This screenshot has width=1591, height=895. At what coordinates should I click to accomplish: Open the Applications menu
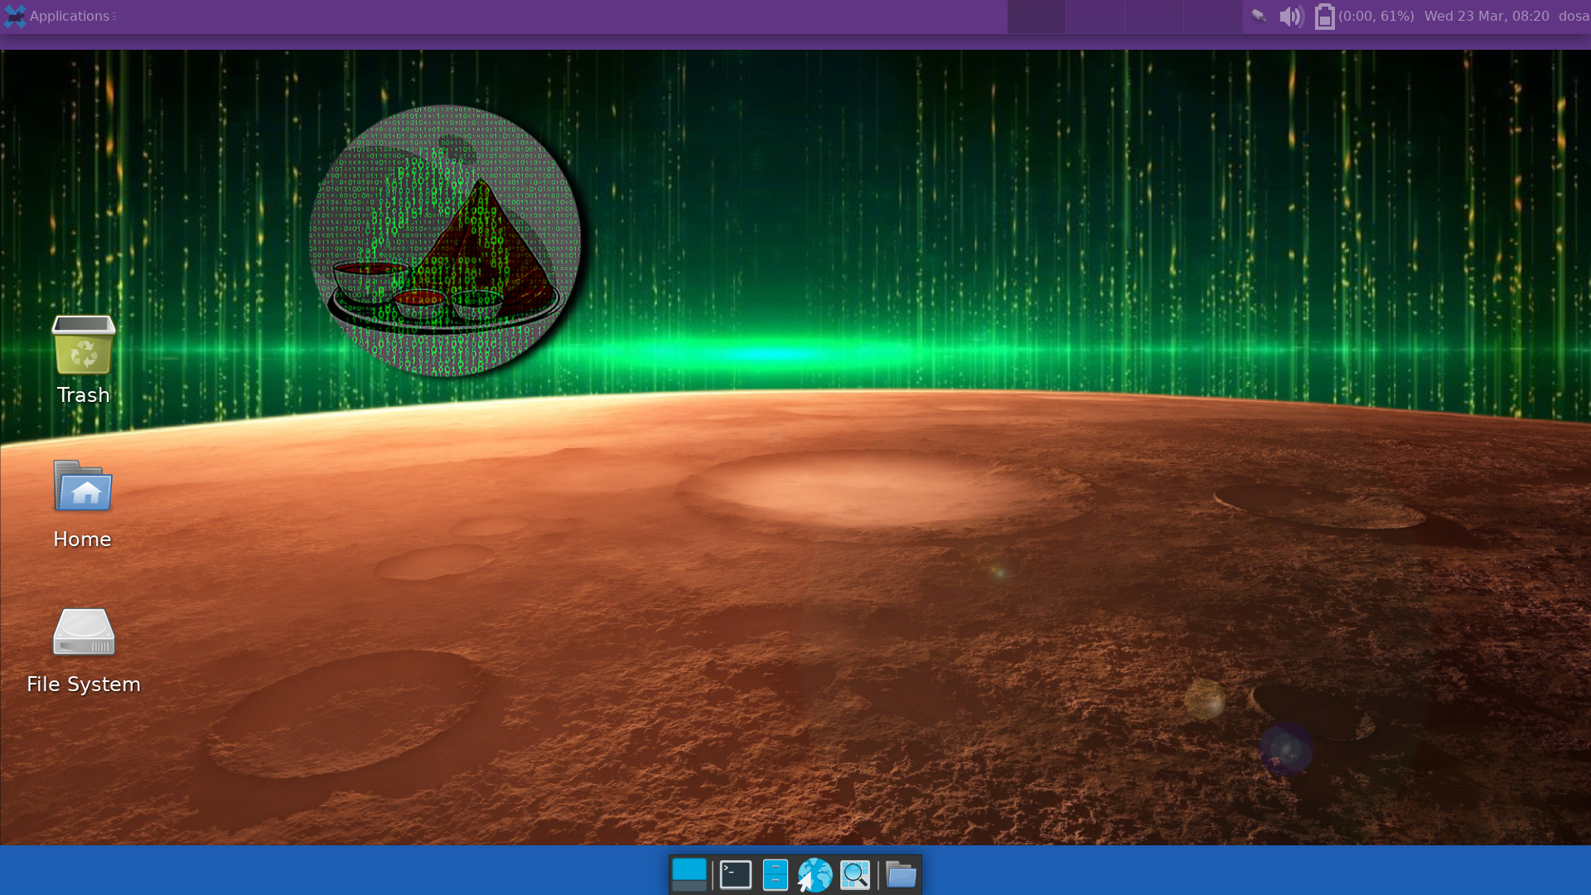(x=70, y=16)
